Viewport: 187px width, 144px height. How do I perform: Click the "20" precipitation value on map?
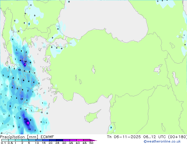[25, 119]
